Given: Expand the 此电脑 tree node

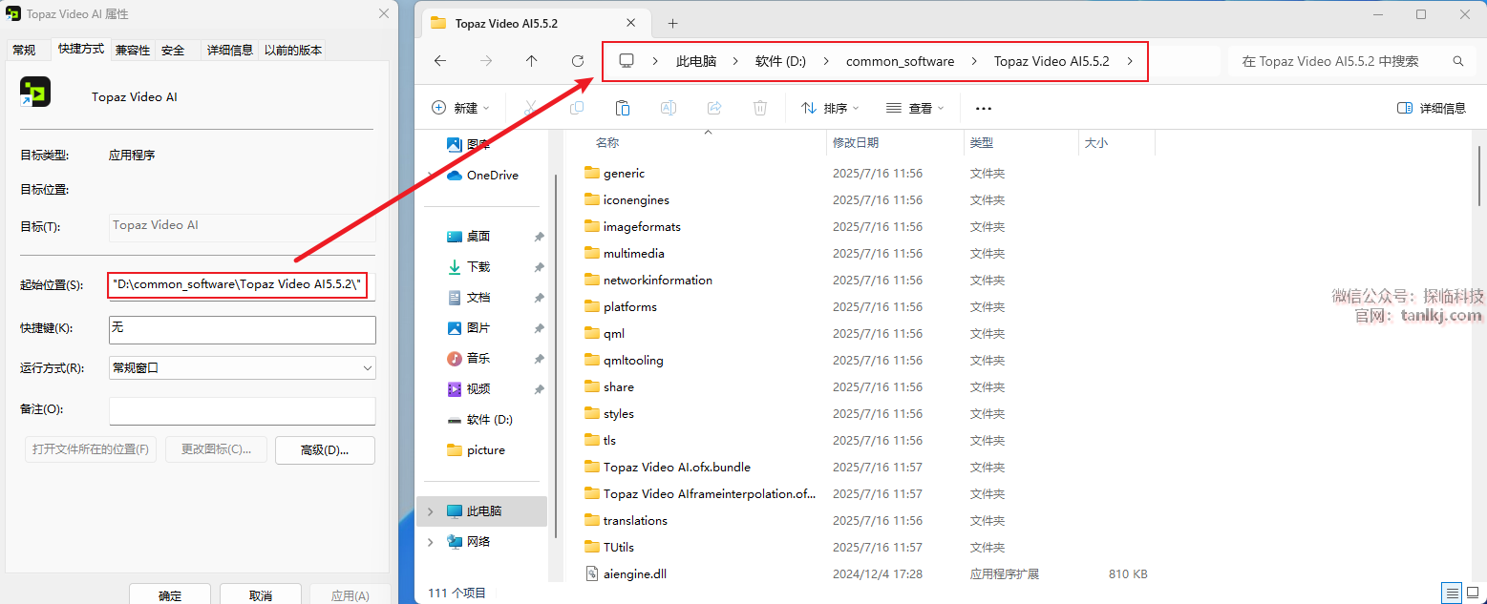Looking at the screenshot, I should coord(430,511).
